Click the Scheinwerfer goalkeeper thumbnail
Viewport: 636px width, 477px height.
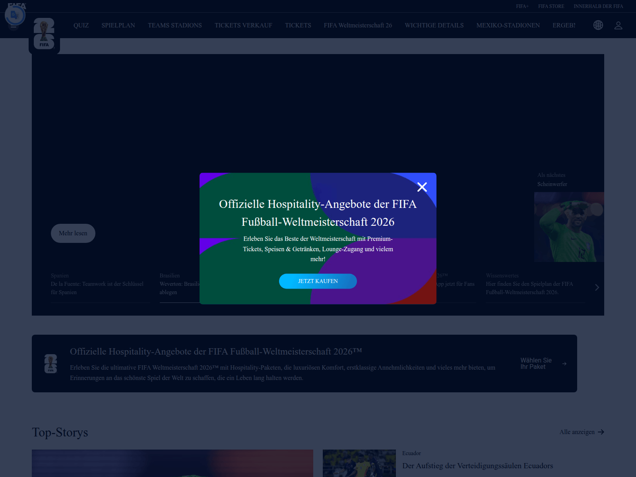coord(569,227)
